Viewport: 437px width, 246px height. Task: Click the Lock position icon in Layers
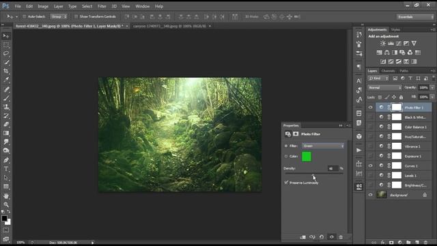394,97
